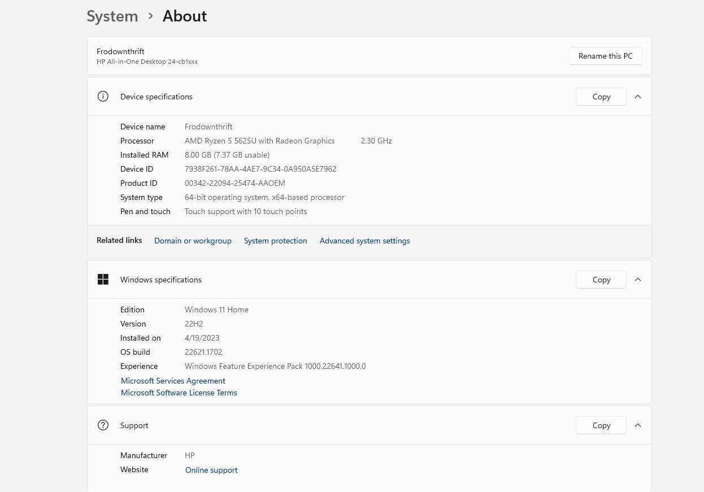Viewport: 704px width, 492px height.
Task: Click the Device ID value text
Action: point(260,169)
